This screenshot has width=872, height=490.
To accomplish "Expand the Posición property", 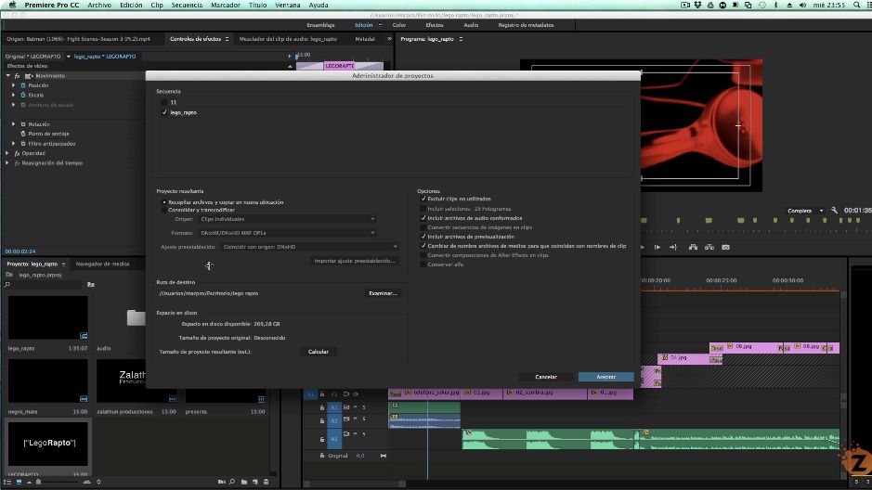I will (x=13, y=85).
